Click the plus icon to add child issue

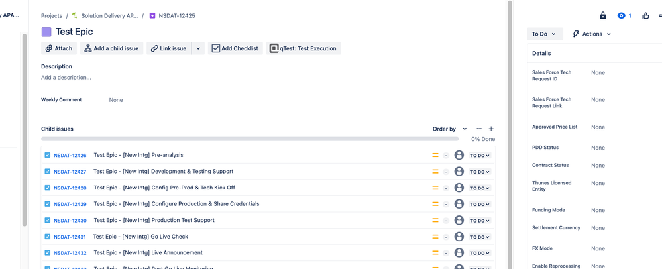tap(491, 129)
